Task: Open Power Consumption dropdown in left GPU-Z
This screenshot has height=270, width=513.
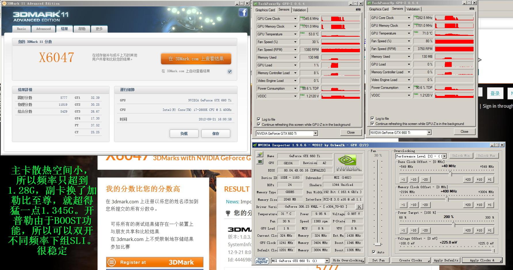Action: coord(295,88)
